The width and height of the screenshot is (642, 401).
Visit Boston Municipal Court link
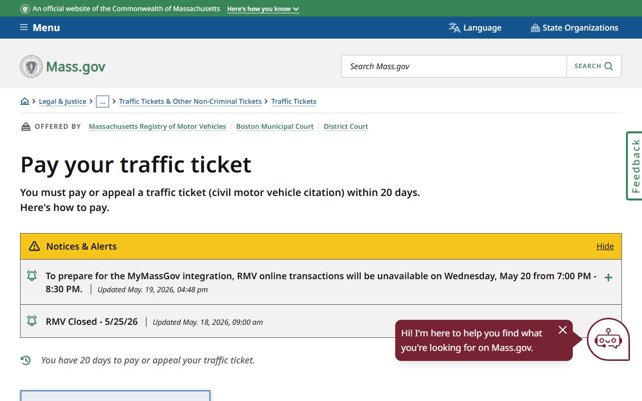pyautogui.click(x=275, y=126)
